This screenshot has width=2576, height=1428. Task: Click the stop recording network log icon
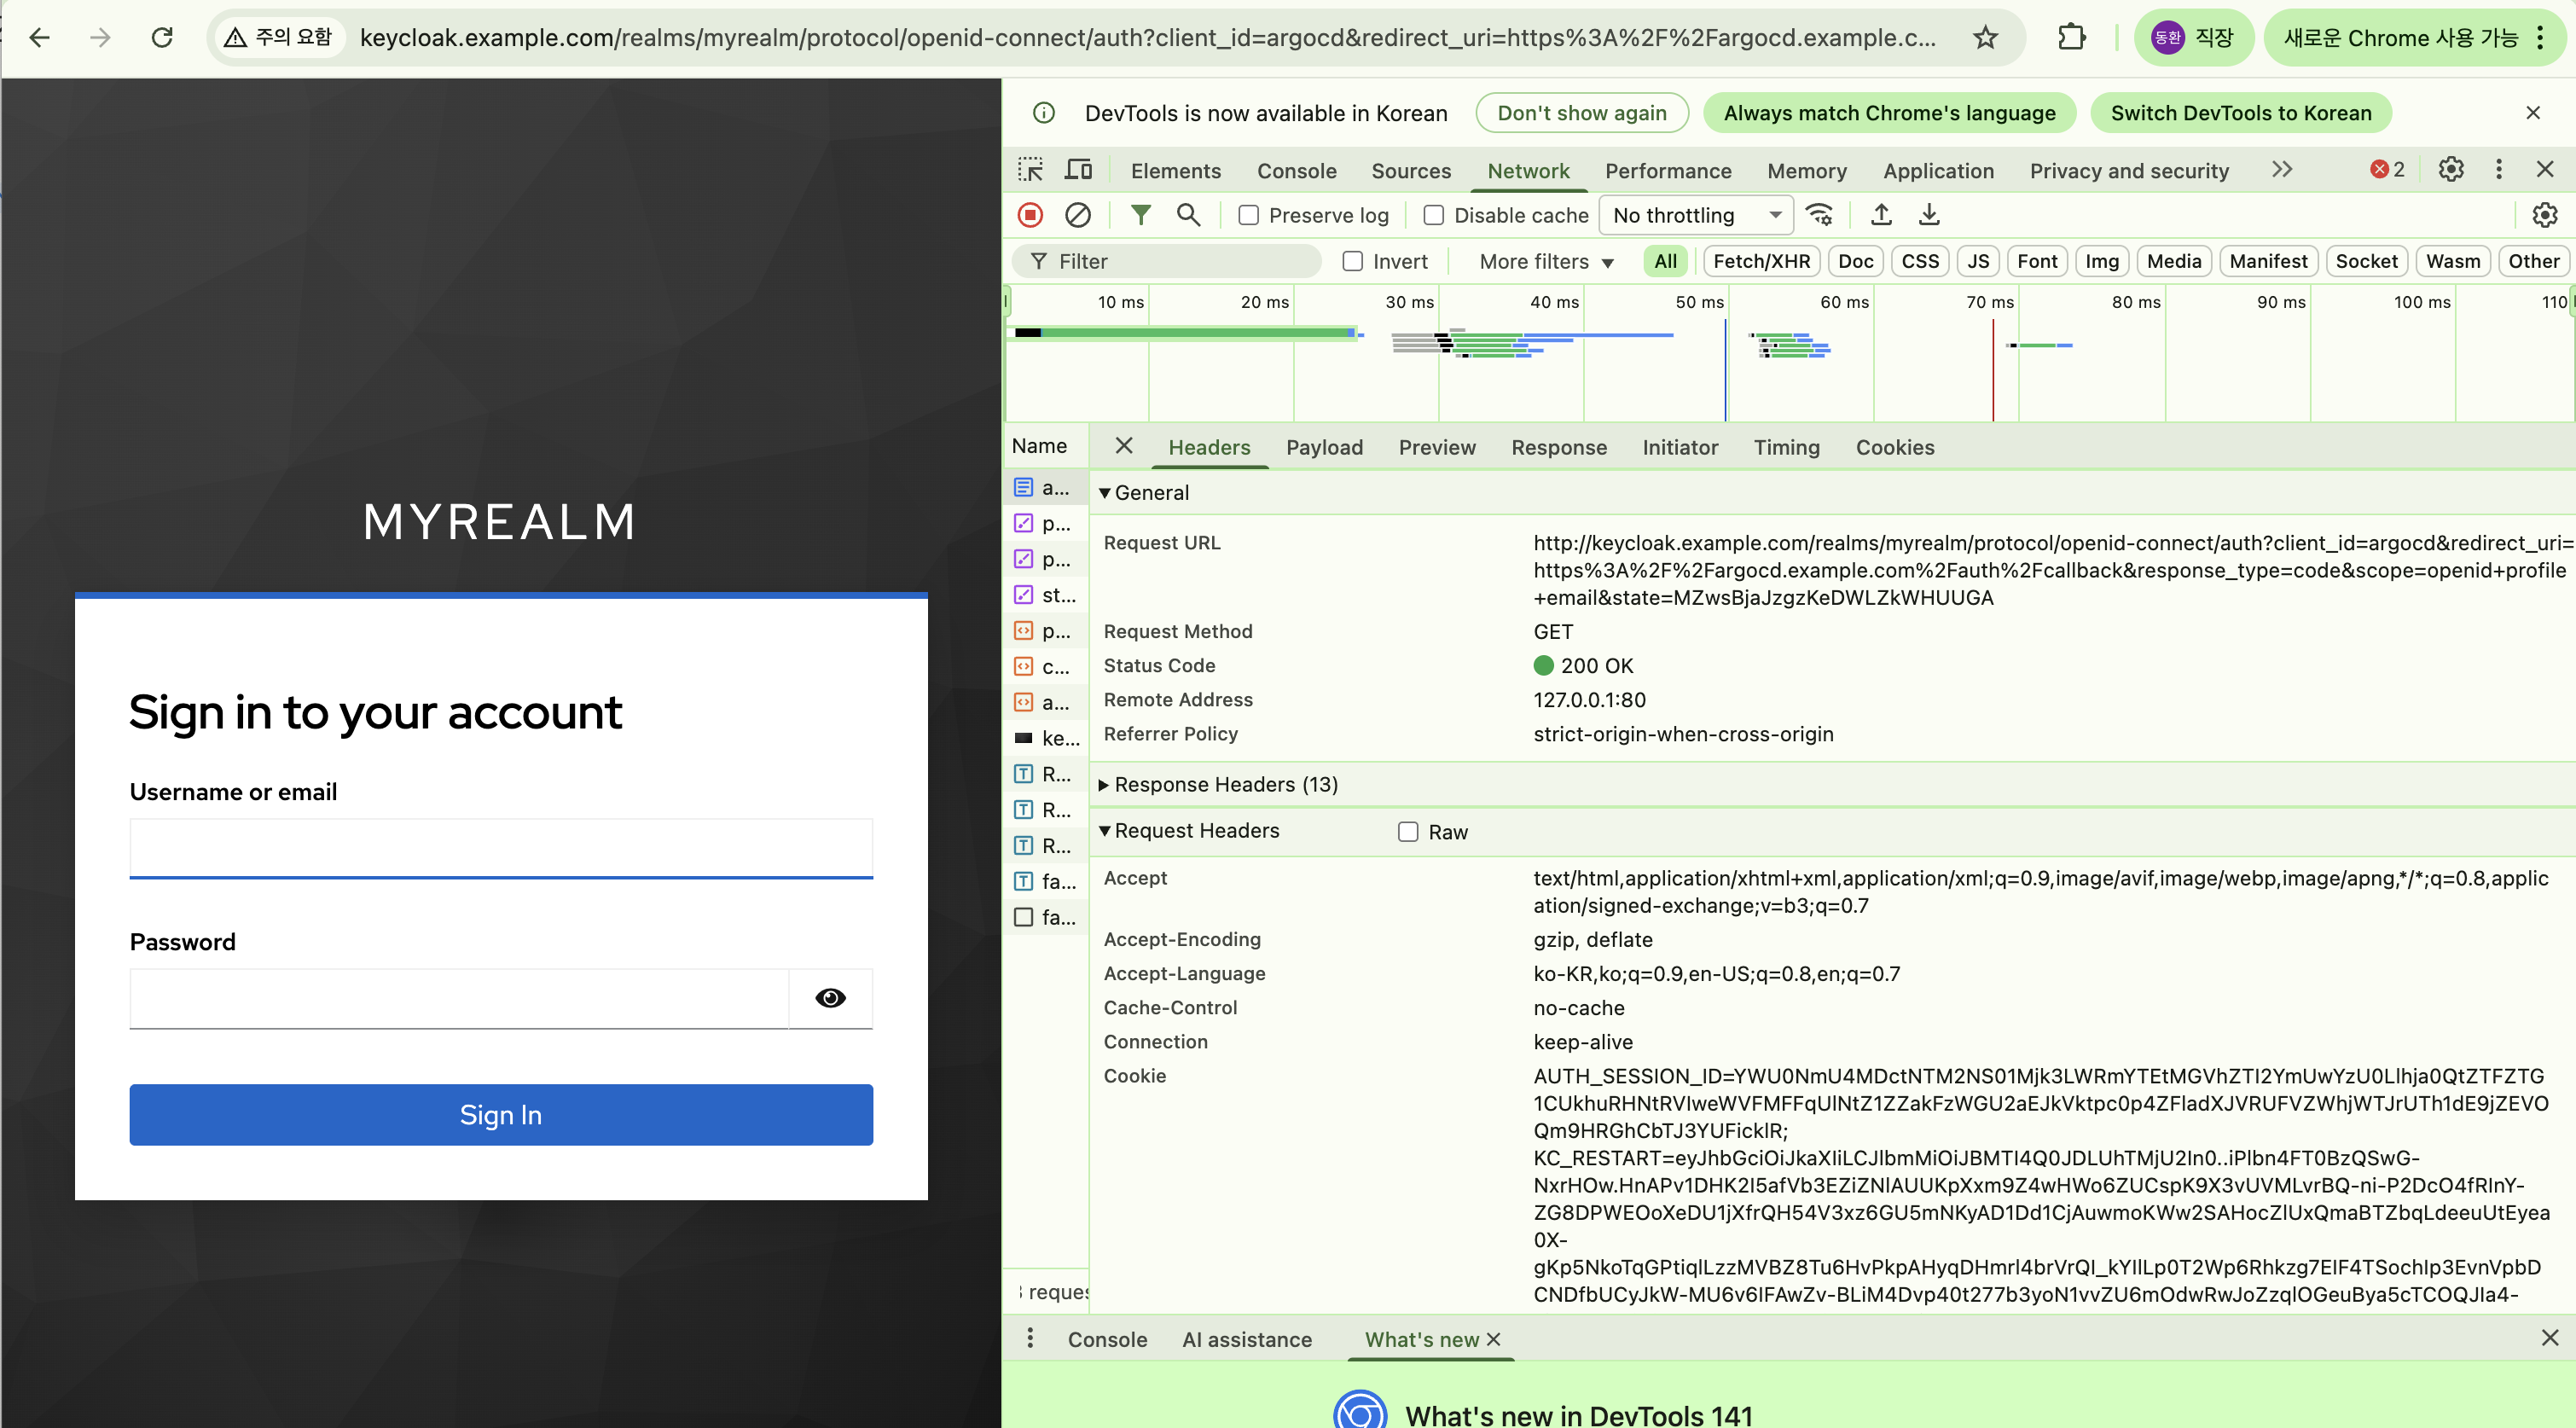[x=1030, y=215]
